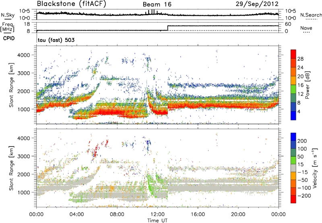Click the frequency step-up near 13:00 UT
The height and width of the screenshot is (223, 322).
pyautogui.click(x=168, y=28)
